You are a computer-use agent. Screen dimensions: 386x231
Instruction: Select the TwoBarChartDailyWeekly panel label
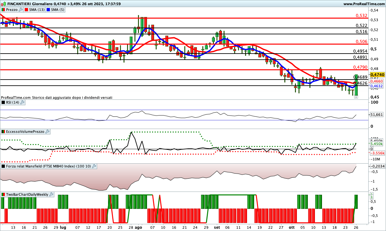[27, 194]
